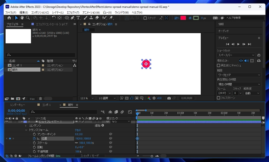Check 再生前にキャッシュ checkbox
The width and height of the screenshot is (269, 162).
(219, 66)
